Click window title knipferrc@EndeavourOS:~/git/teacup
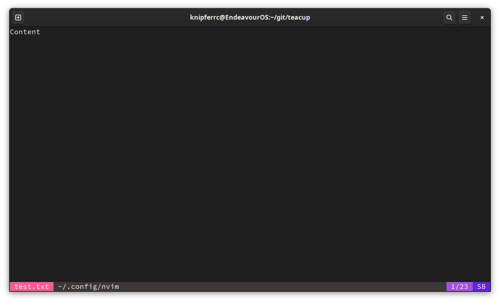The image size is (500, 302). [250, 17]
